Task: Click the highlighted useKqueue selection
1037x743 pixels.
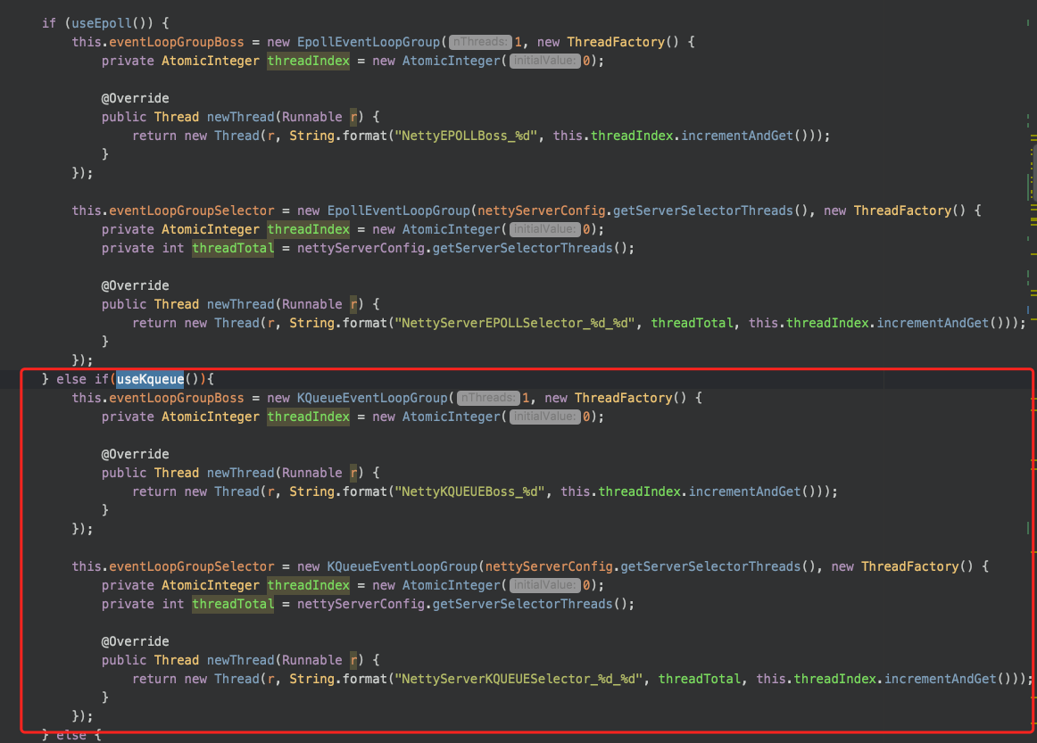Action: point(149,378)
